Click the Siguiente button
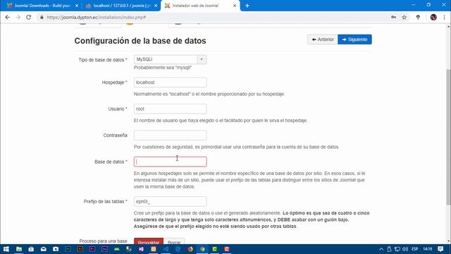Viewport: 451px width, 254px height. pyautogui.click(x=354, y=40)
